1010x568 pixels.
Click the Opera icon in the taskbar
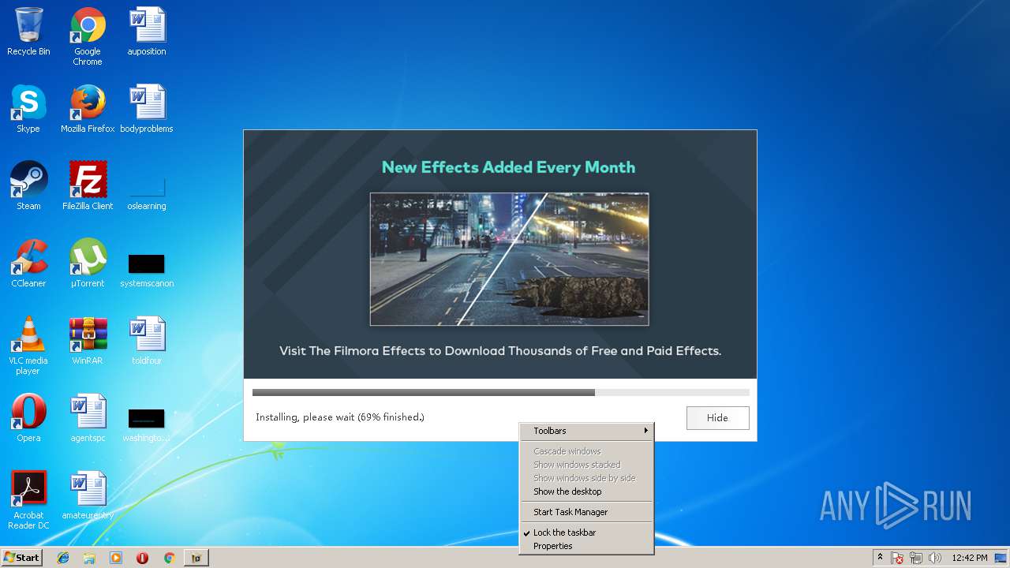pyautogui.click(x=142, y=558)
